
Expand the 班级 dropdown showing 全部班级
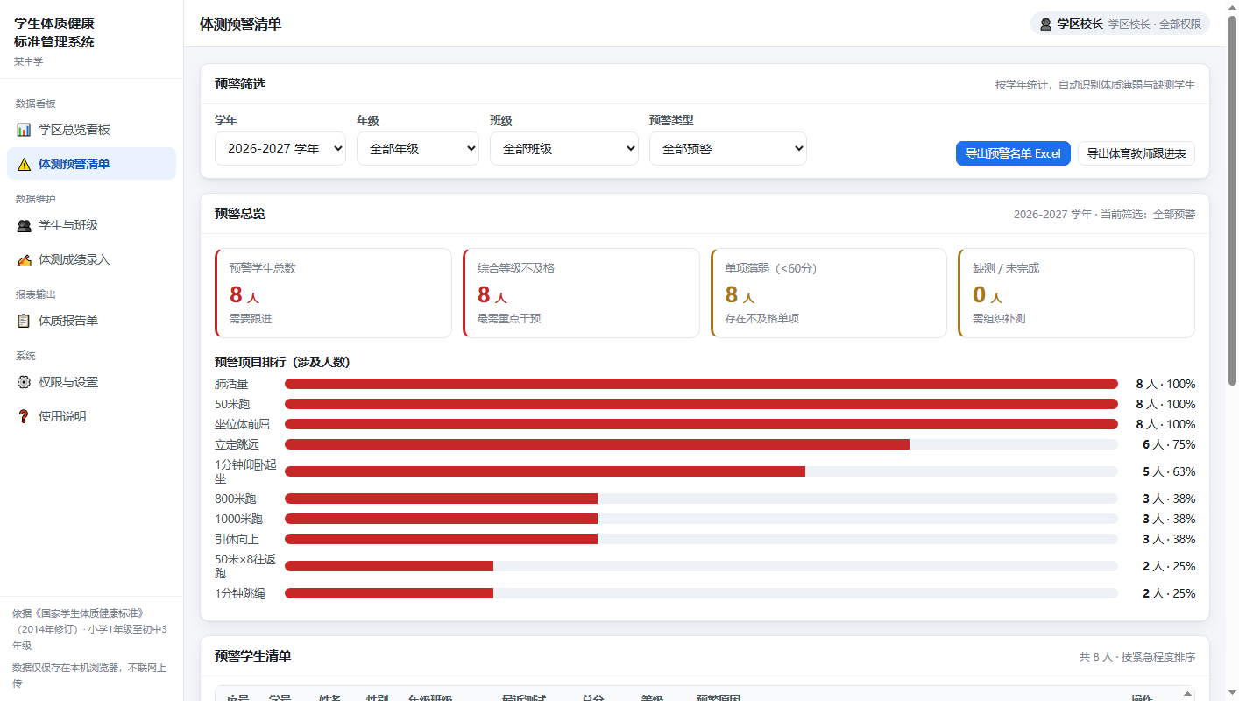[x=564, y=149]
